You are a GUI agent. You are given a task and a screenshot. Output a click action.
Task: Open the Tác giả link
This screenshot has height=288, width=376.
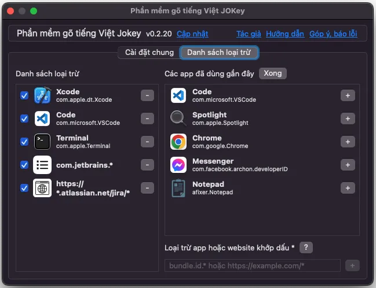pos(249,34)
